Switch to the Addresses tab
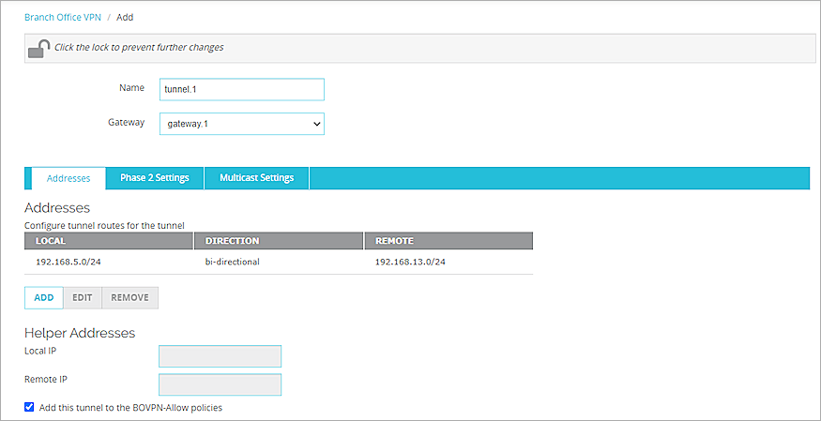The image size is (821, 421). [68, 178]
